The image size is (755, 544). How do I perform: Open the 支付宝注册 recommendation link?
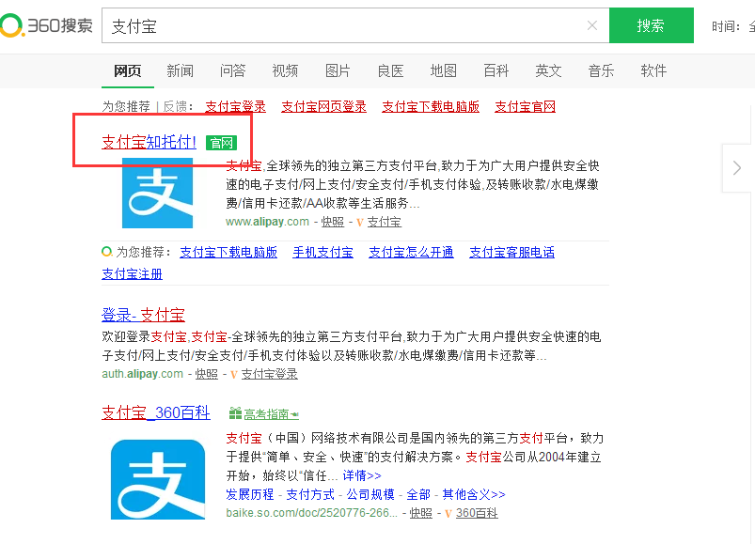point(132,273)
